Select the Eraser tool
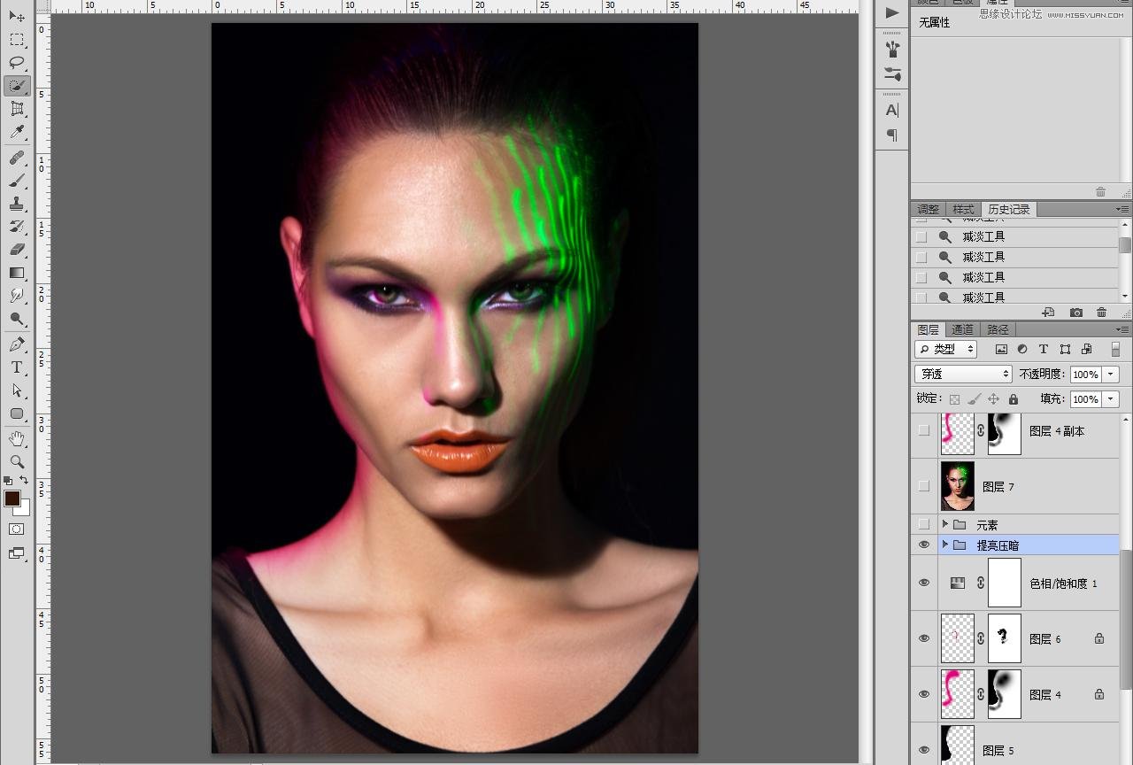This screenshot has height=765, width=1133. coord(17,250)
